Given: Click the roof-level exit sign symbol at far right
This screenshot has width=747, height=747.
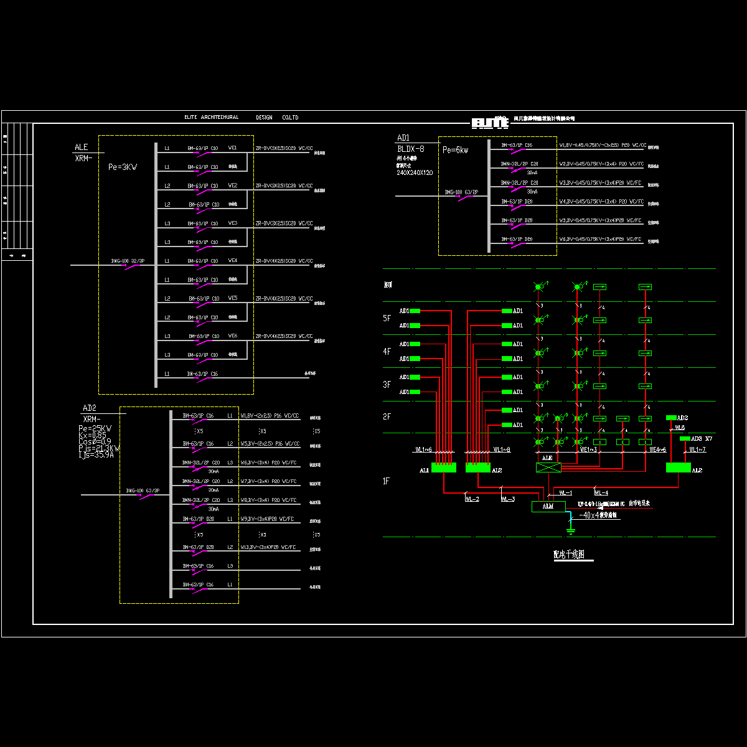Looking at the screenshot, I should click(645, 286).
